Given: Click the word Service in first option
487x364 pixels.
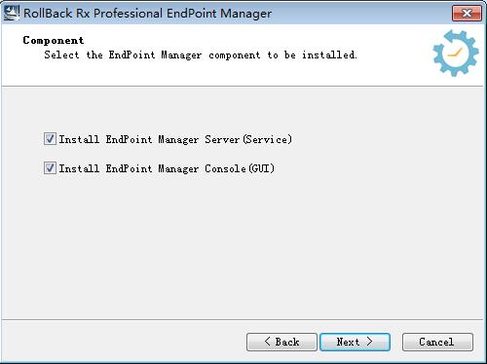Looking at the screenshot, I should [x=267, y=139].
